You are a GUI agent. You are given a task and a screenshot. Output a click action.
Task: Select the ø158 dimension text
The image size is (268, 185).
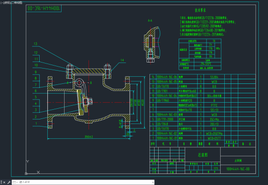pos(135,103)
